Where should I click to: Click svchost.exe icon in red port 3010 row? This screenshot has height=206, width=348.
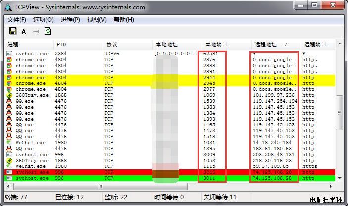coord(9,172)
